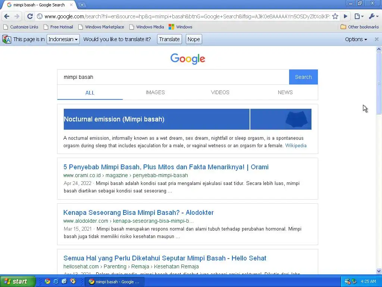Switch to IMAGES tab

[x=155, y=93]
